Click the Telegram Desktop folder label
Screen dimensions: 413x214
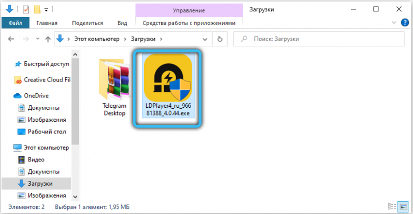(114, 109)
